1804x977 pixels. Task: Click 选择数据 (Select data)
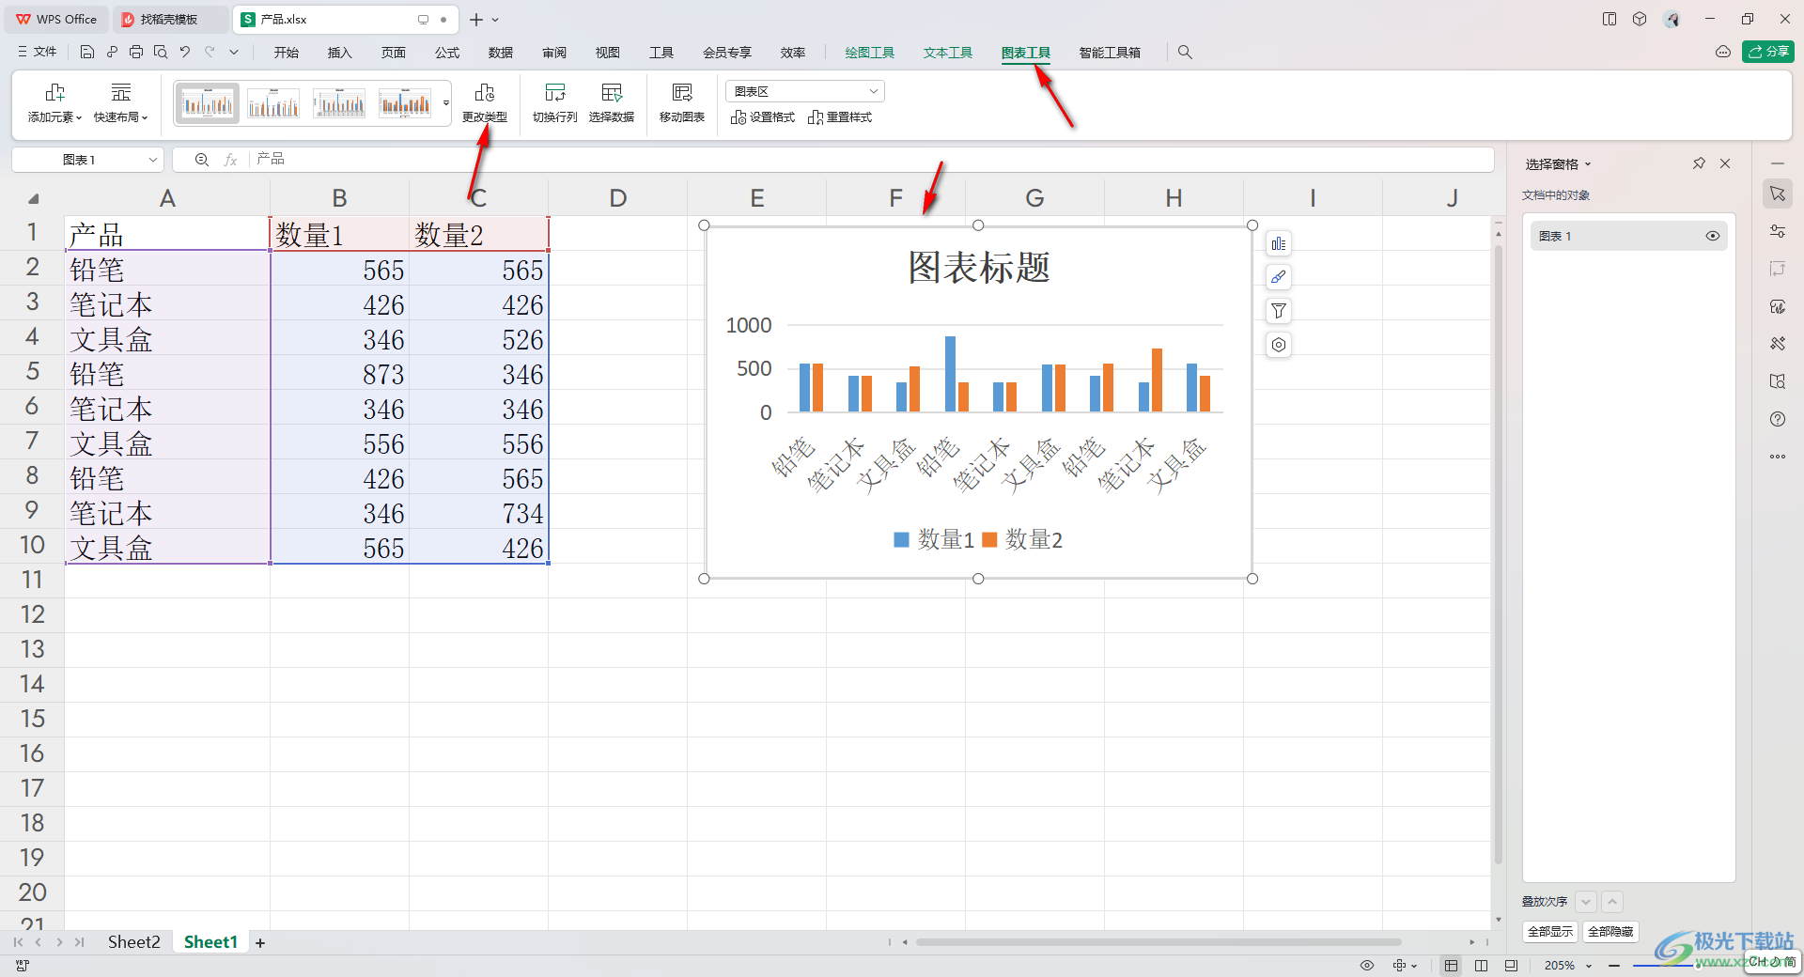click(x=612, y=103)
